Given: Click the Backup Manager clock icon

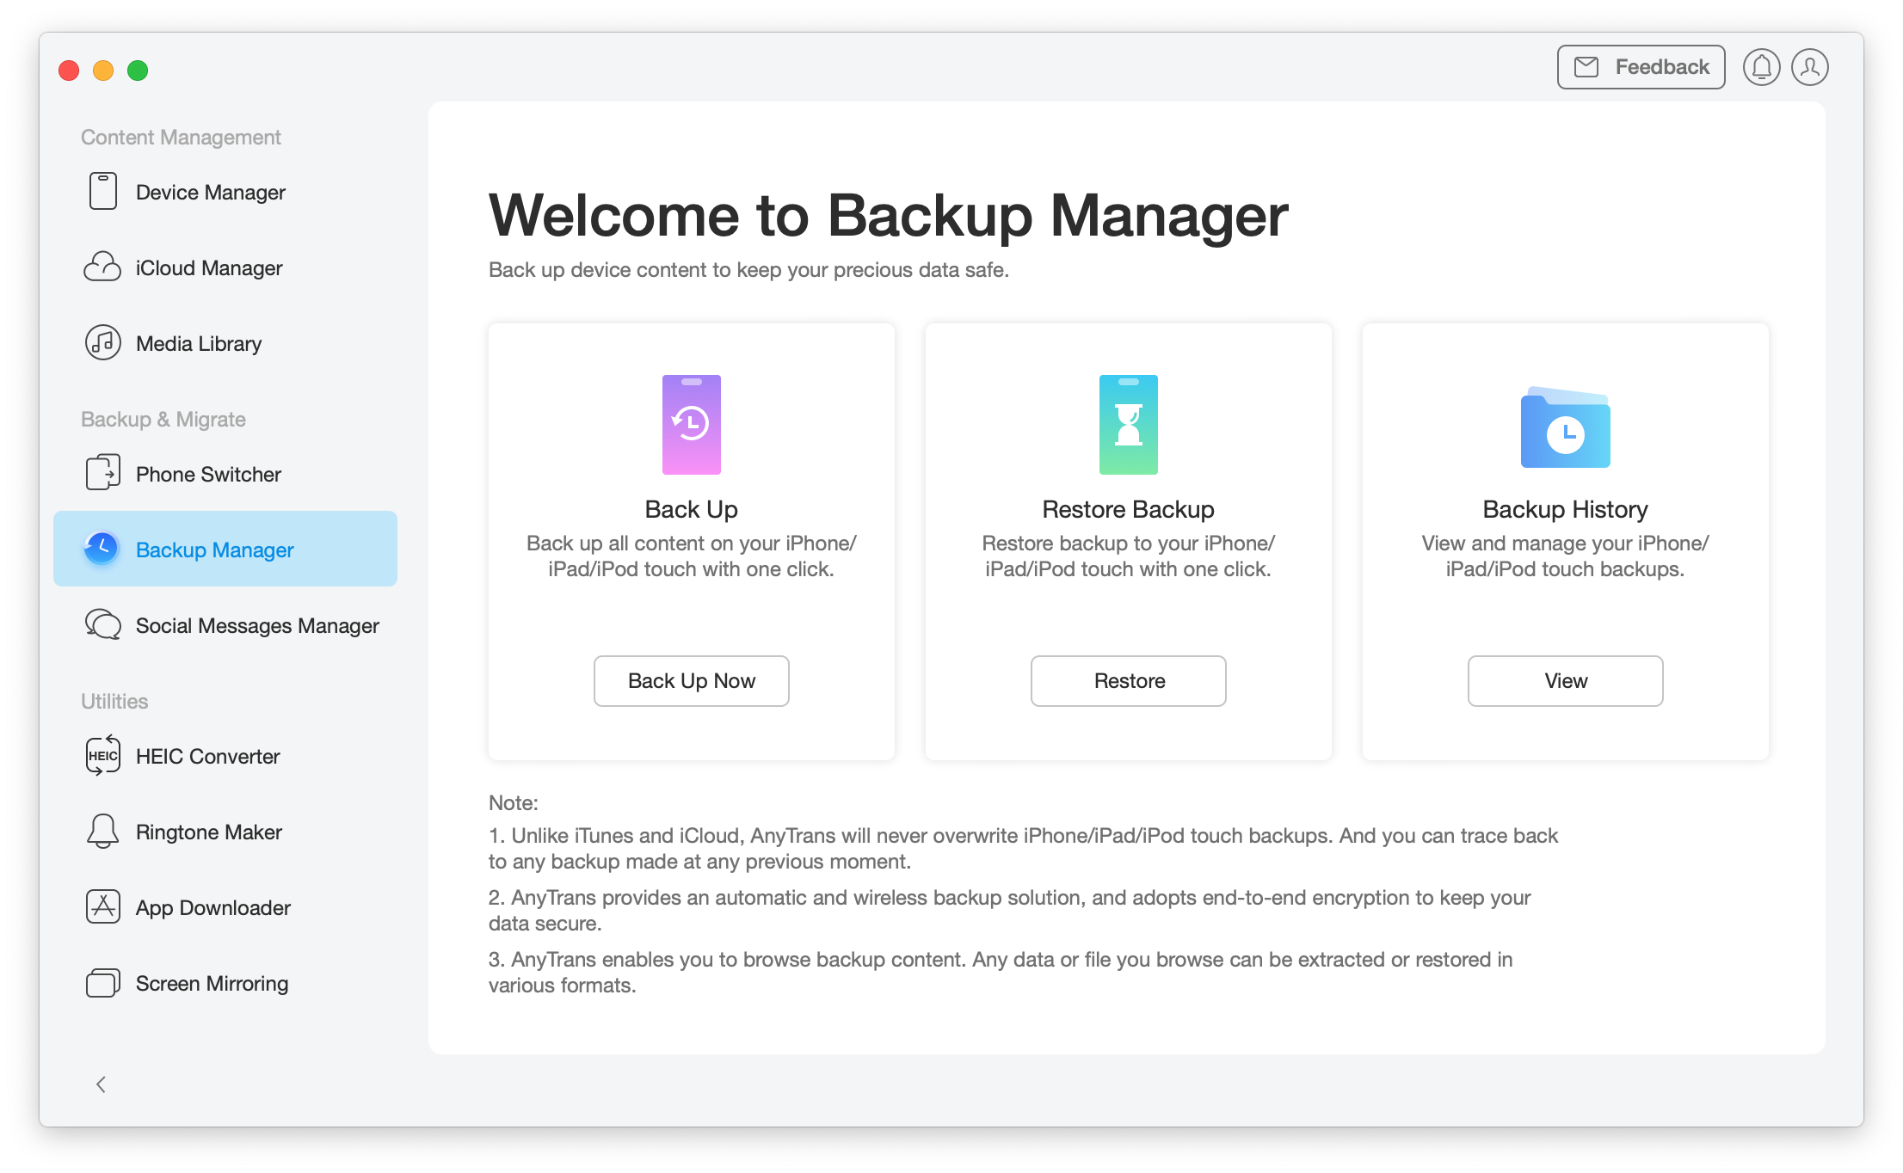Looking at the screenshot, I should 102,549.
